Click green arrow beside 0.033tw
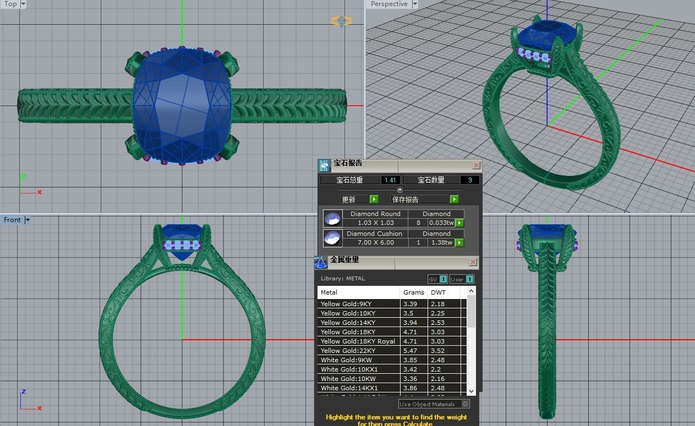 (x=459, y=223)
